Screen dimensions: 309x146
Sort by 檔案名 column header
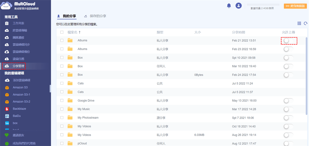74,32
